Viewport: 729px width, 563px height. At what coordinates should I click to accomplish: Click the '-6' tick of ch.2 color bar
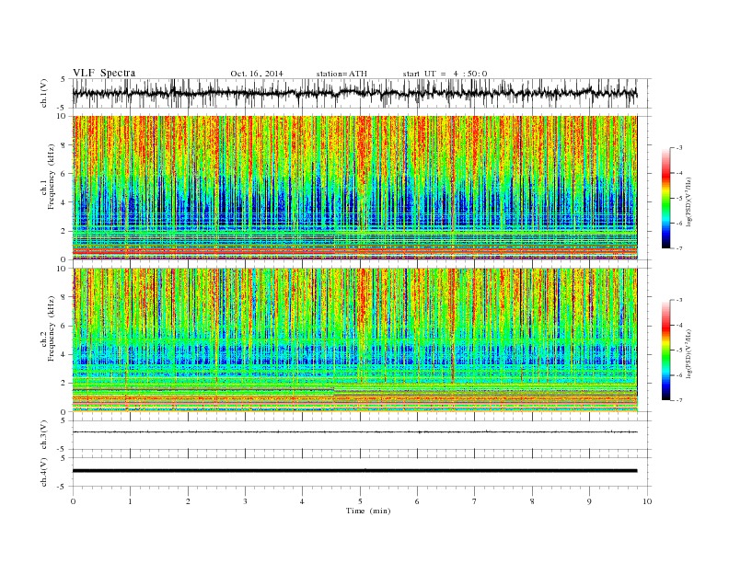point(678,375)
